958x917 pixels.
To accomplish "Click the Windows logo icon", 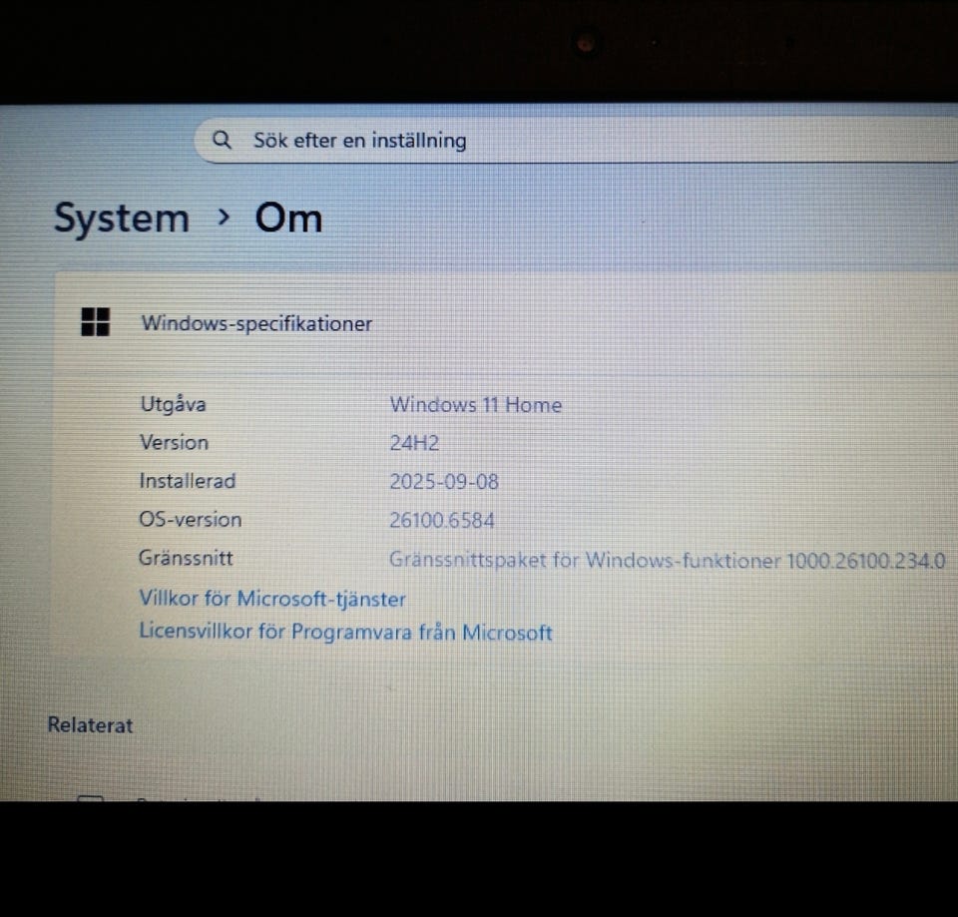I will pos(96,322).
